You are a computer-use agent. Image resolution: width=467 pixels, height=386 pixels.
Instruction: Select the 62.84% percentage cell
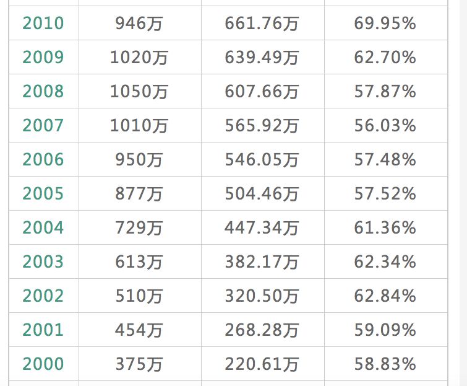point(385,296)
